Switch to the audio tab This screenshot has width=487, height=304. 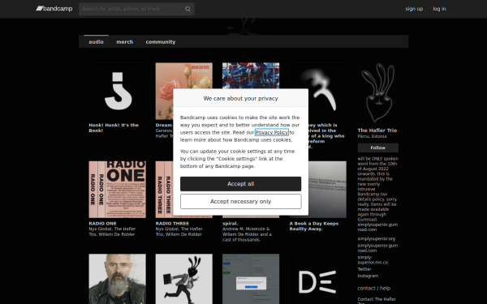click(96, 41)
